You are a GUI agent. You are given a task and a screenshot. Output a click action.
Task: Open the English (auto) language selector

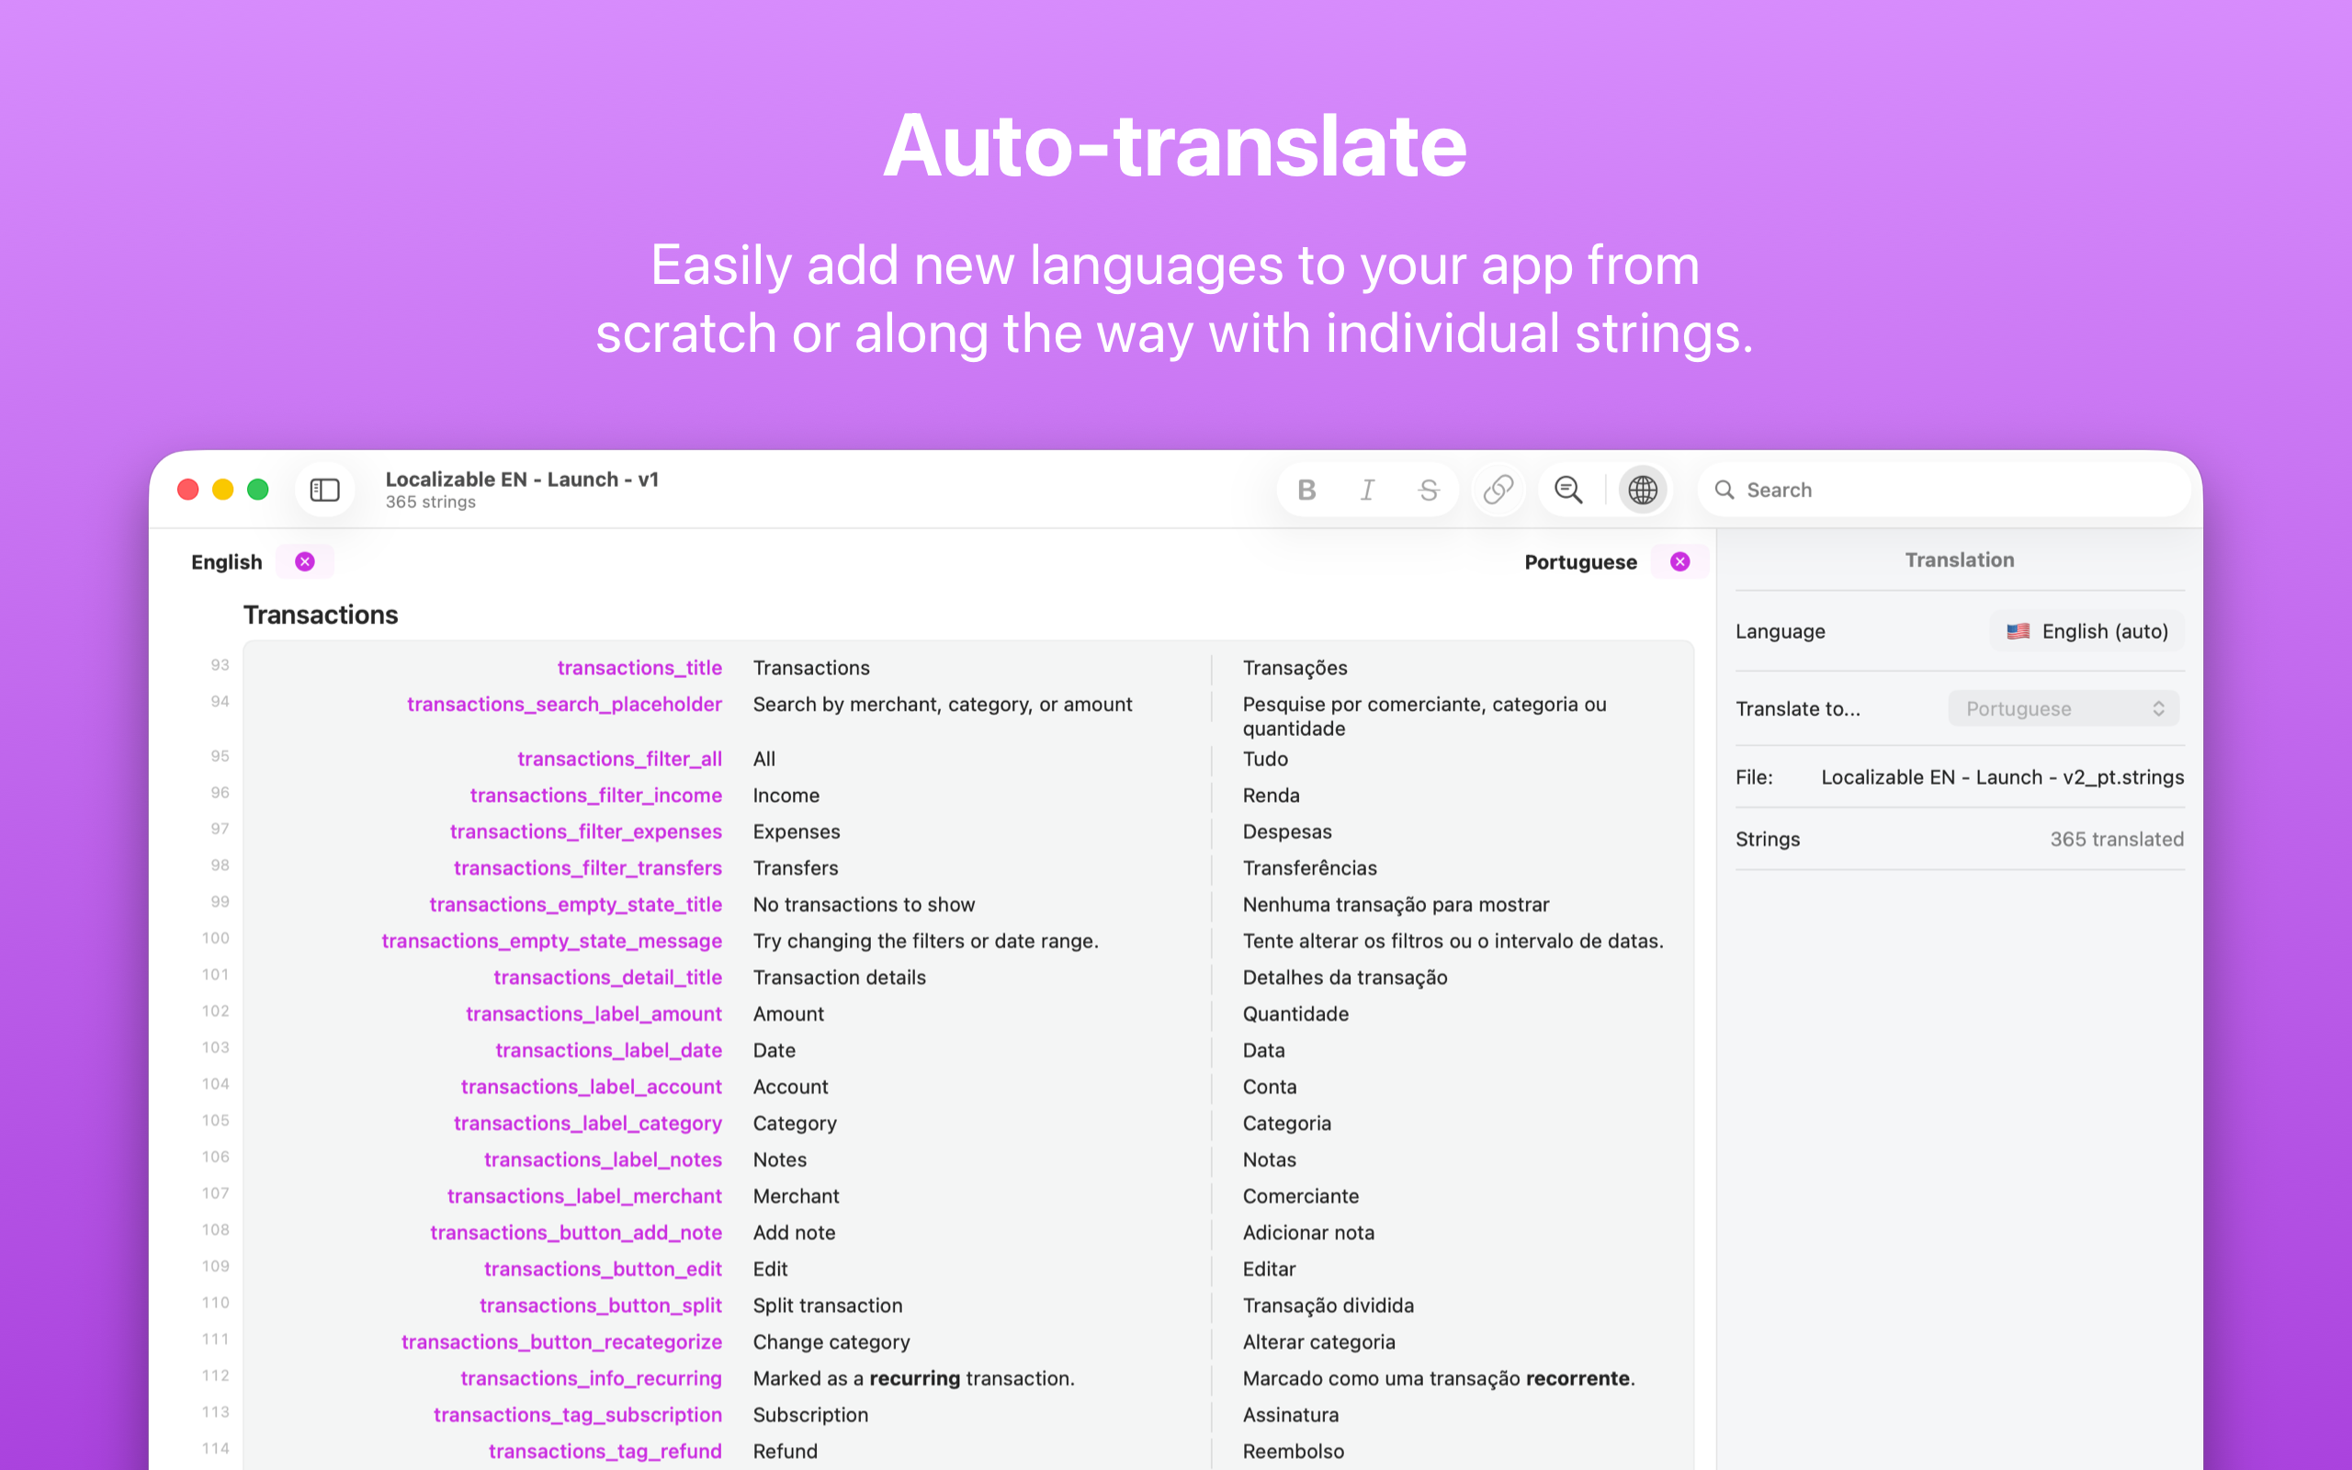(2086, 631)
